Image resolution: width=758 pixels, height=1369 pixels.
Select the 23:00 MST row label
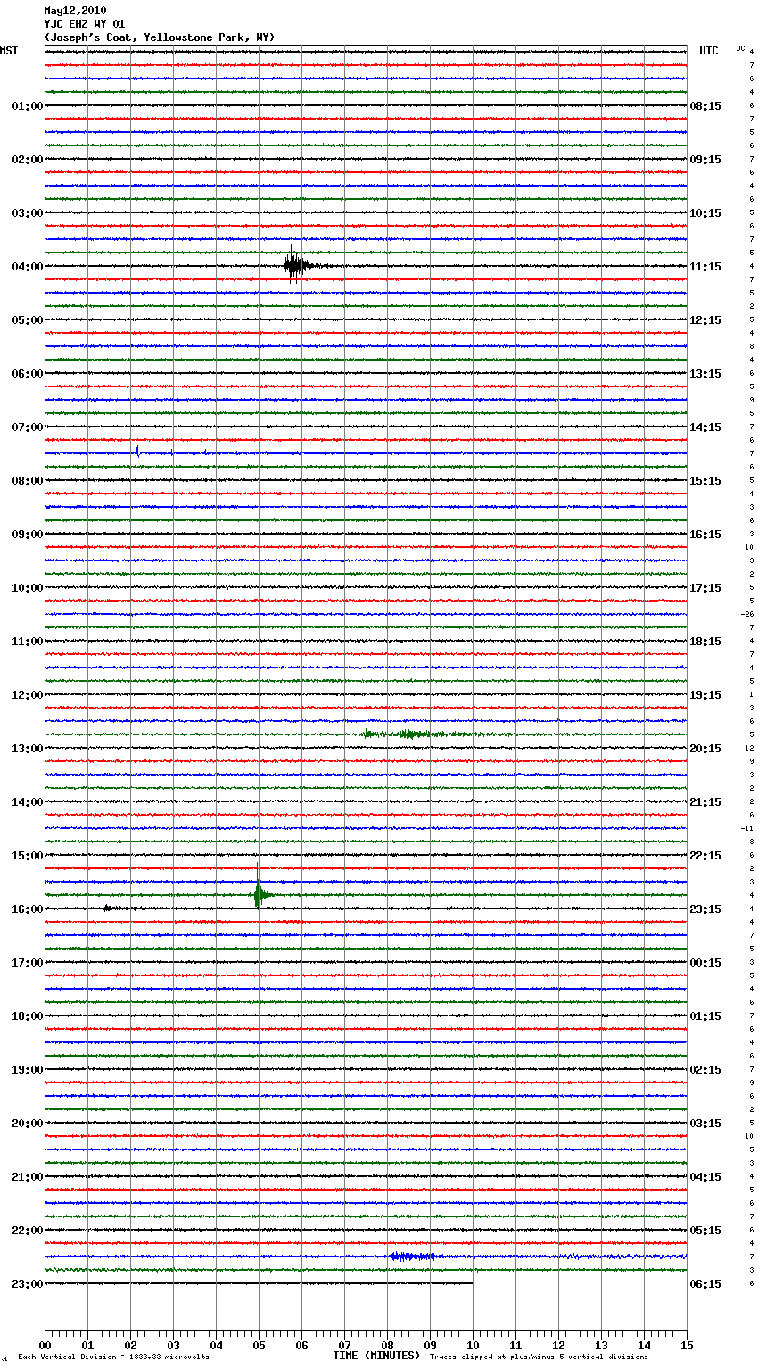27,1284
